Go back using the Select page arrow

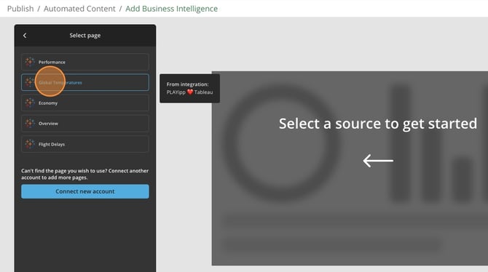point(25,36)
